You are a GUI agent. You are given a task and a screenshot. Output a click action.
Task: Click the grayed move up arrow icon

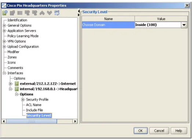(42, 13)
